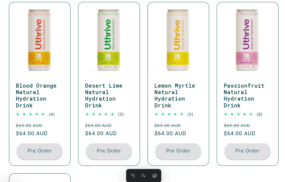View the Blood Orange star rating (4)
The image size is (285, 182).
(35, 114)
